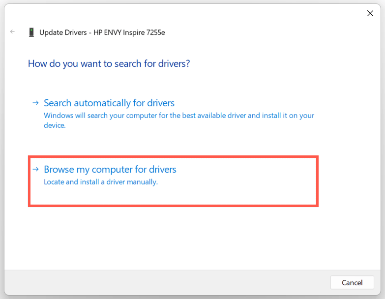
Task: Choose Search automatically for drivers
Action: (109, 103)
